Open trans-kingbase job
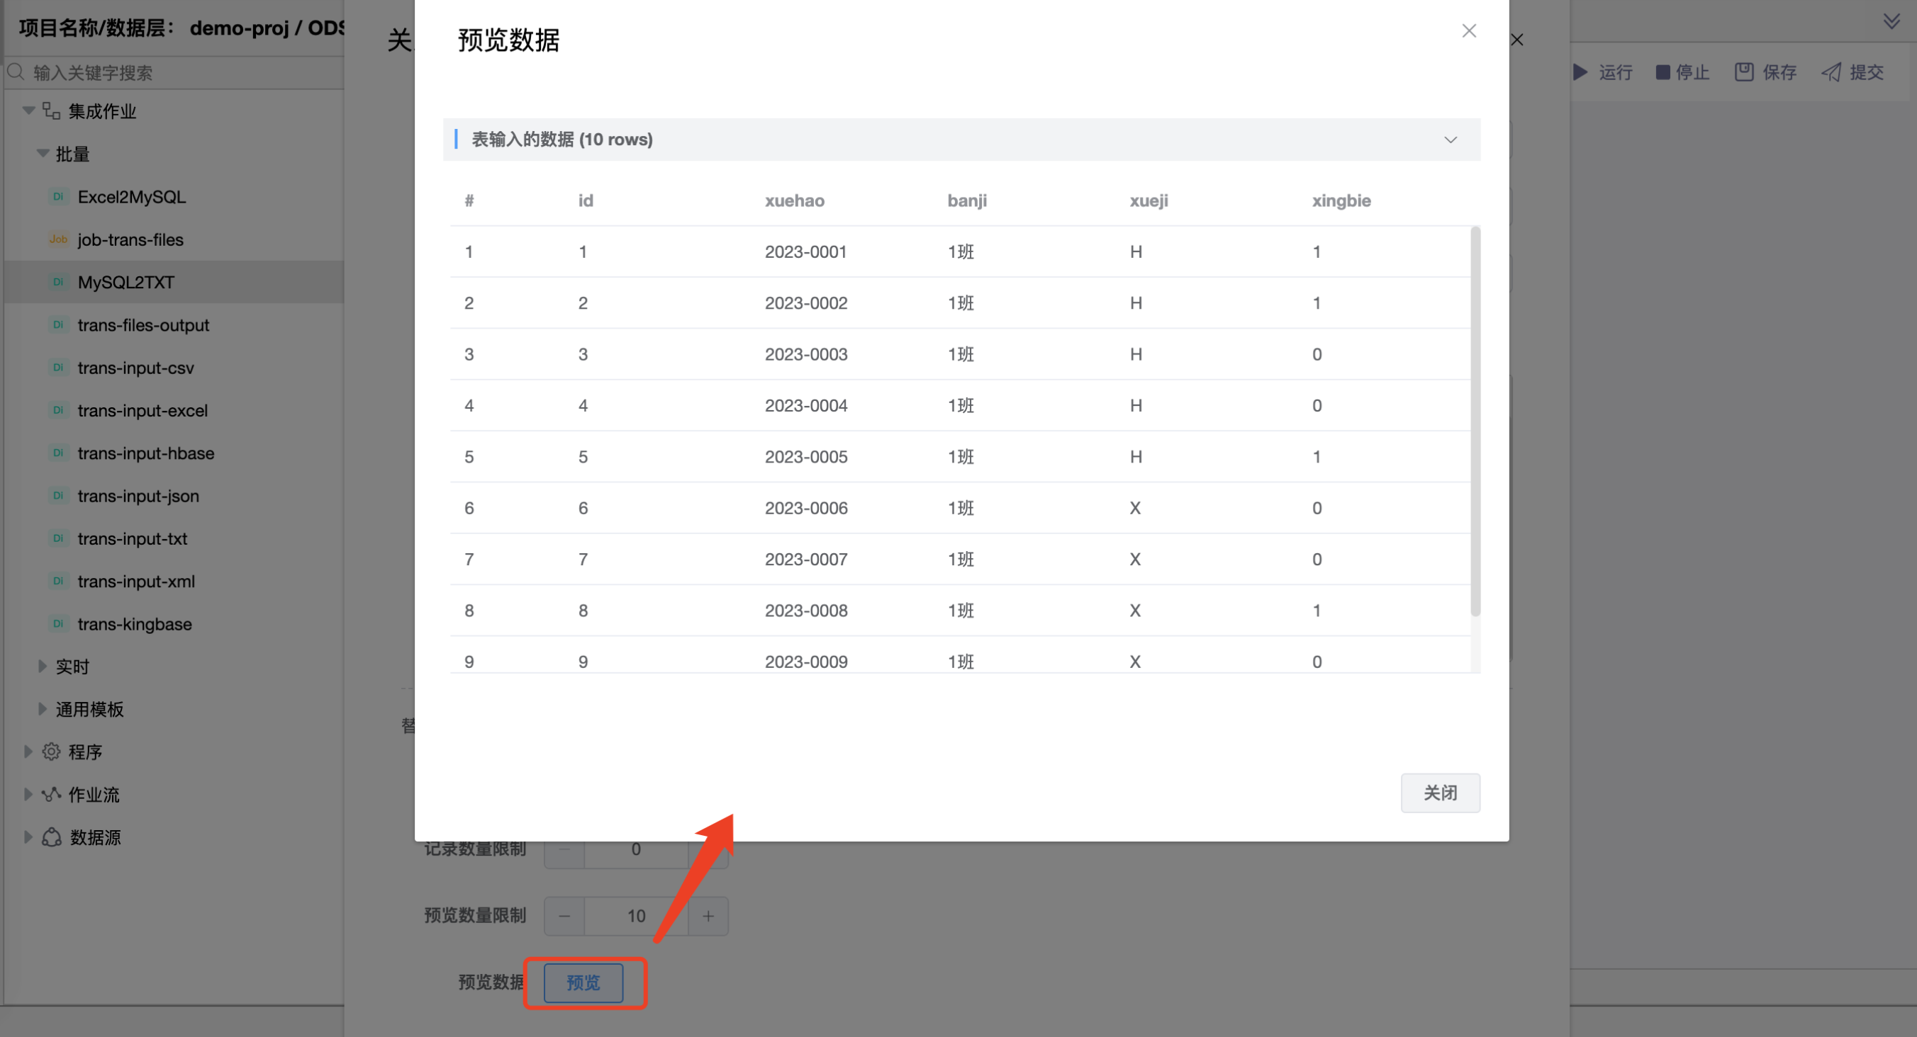This screenshot has height=1037, width=1917. tap(135, 625)
